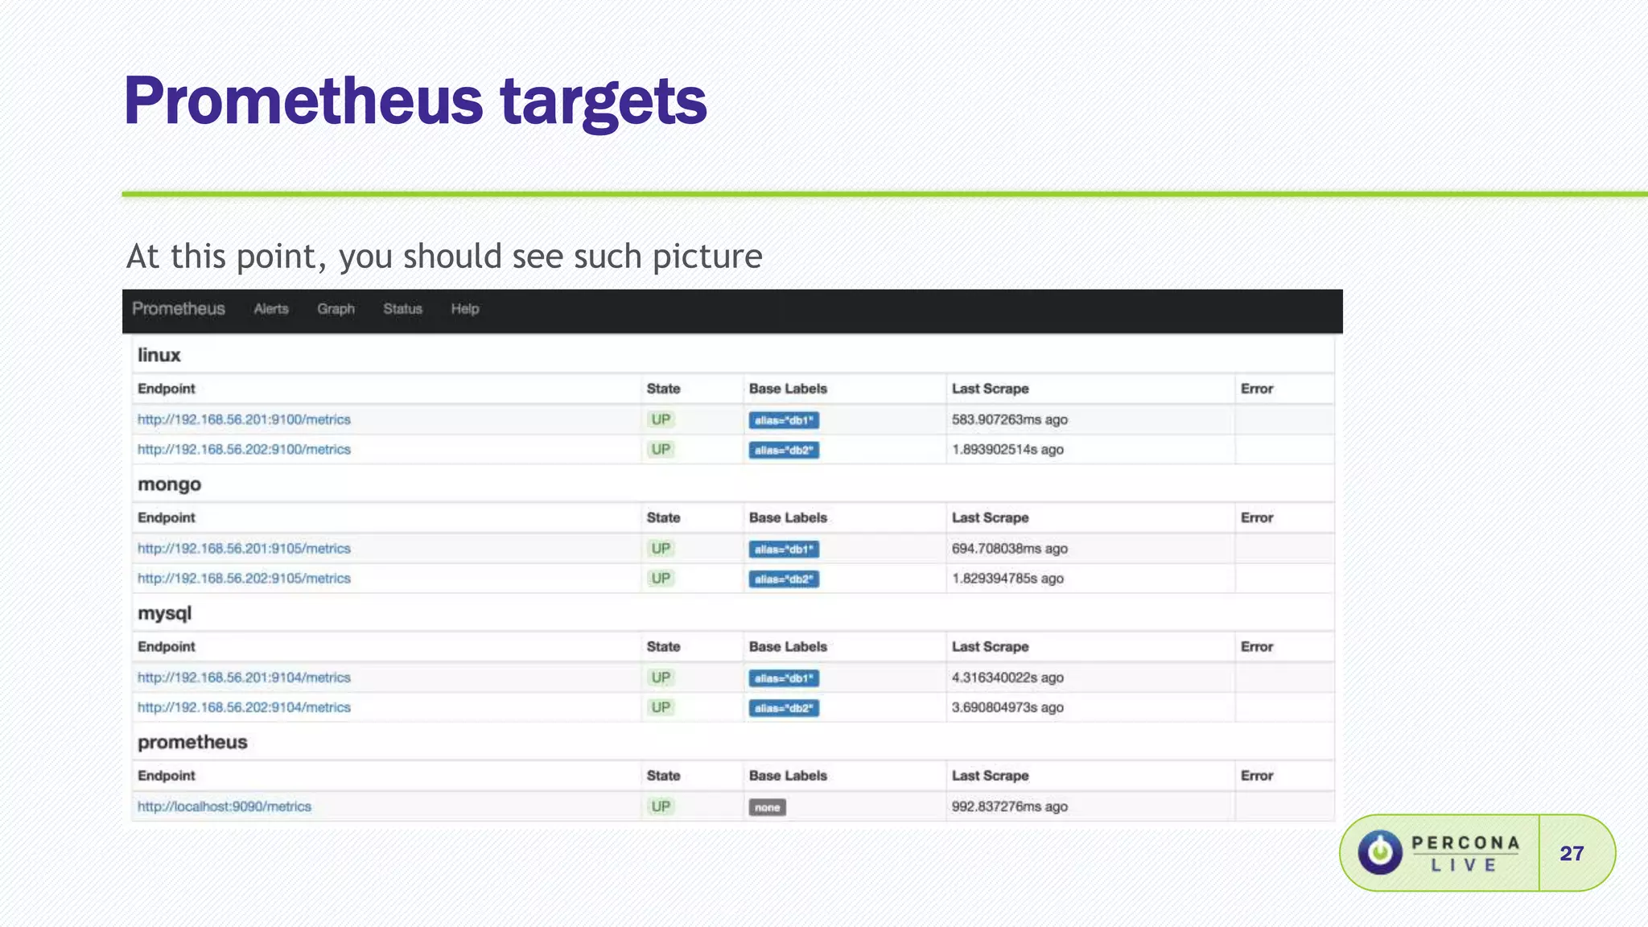Click the alias="db2" label badge under mongo
The width and height of the screenshot is (1648, 927).
point(784,579)
